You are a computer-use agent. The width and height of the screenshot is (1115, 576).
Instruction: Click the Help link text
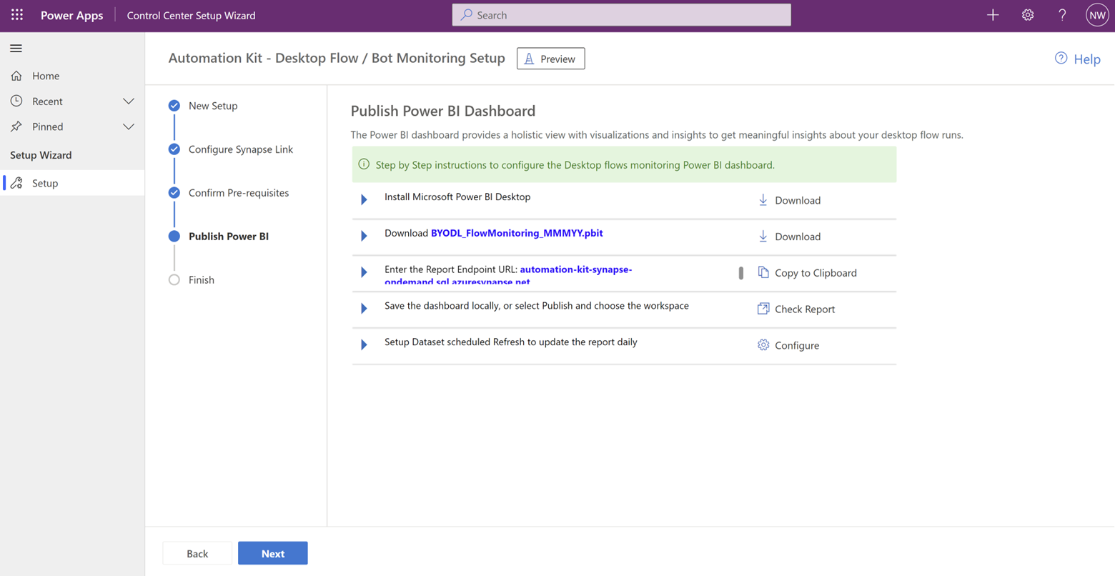1086,59
